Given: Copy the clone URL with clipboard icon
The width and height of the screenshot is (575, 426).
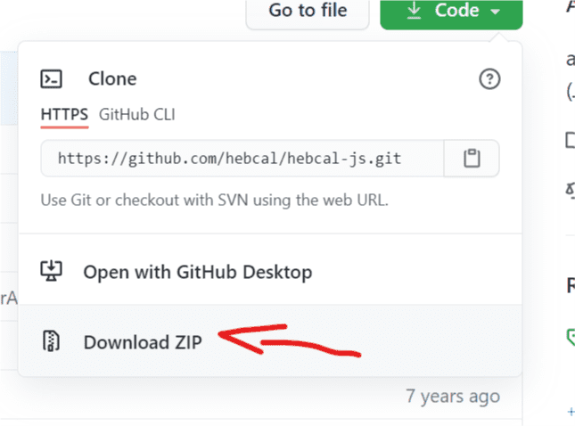Looking at the screenshot, I should click(x=472, y=159).
